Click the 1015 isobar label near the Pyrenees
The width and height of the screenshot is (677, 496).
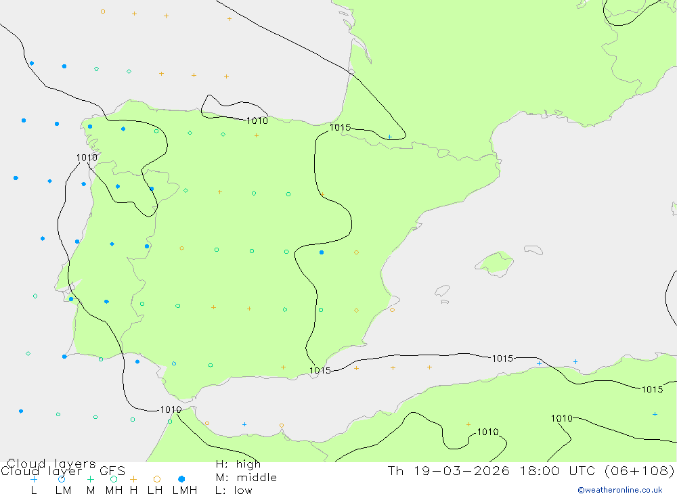[x=341, y=127]
